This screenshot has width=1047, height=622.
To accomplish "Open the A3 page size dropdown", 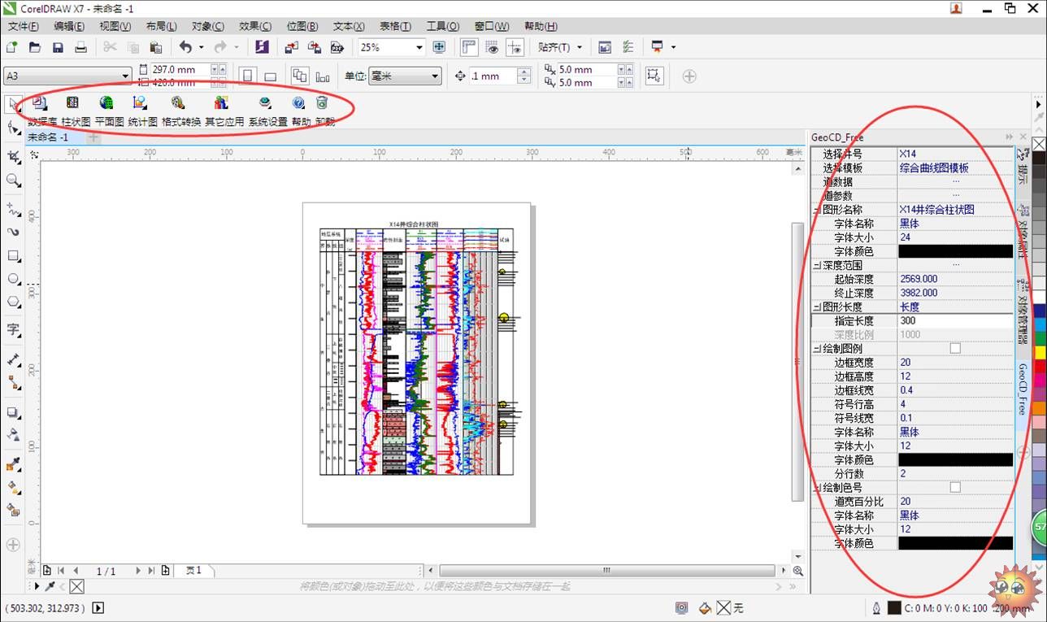I will click(125, 76).
